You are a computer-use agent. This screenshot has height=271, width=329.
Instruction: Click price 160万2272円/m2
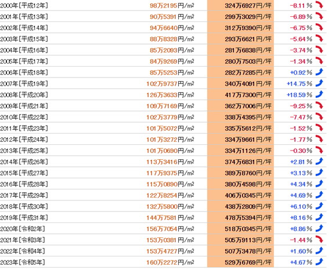[x=170, y=262]
